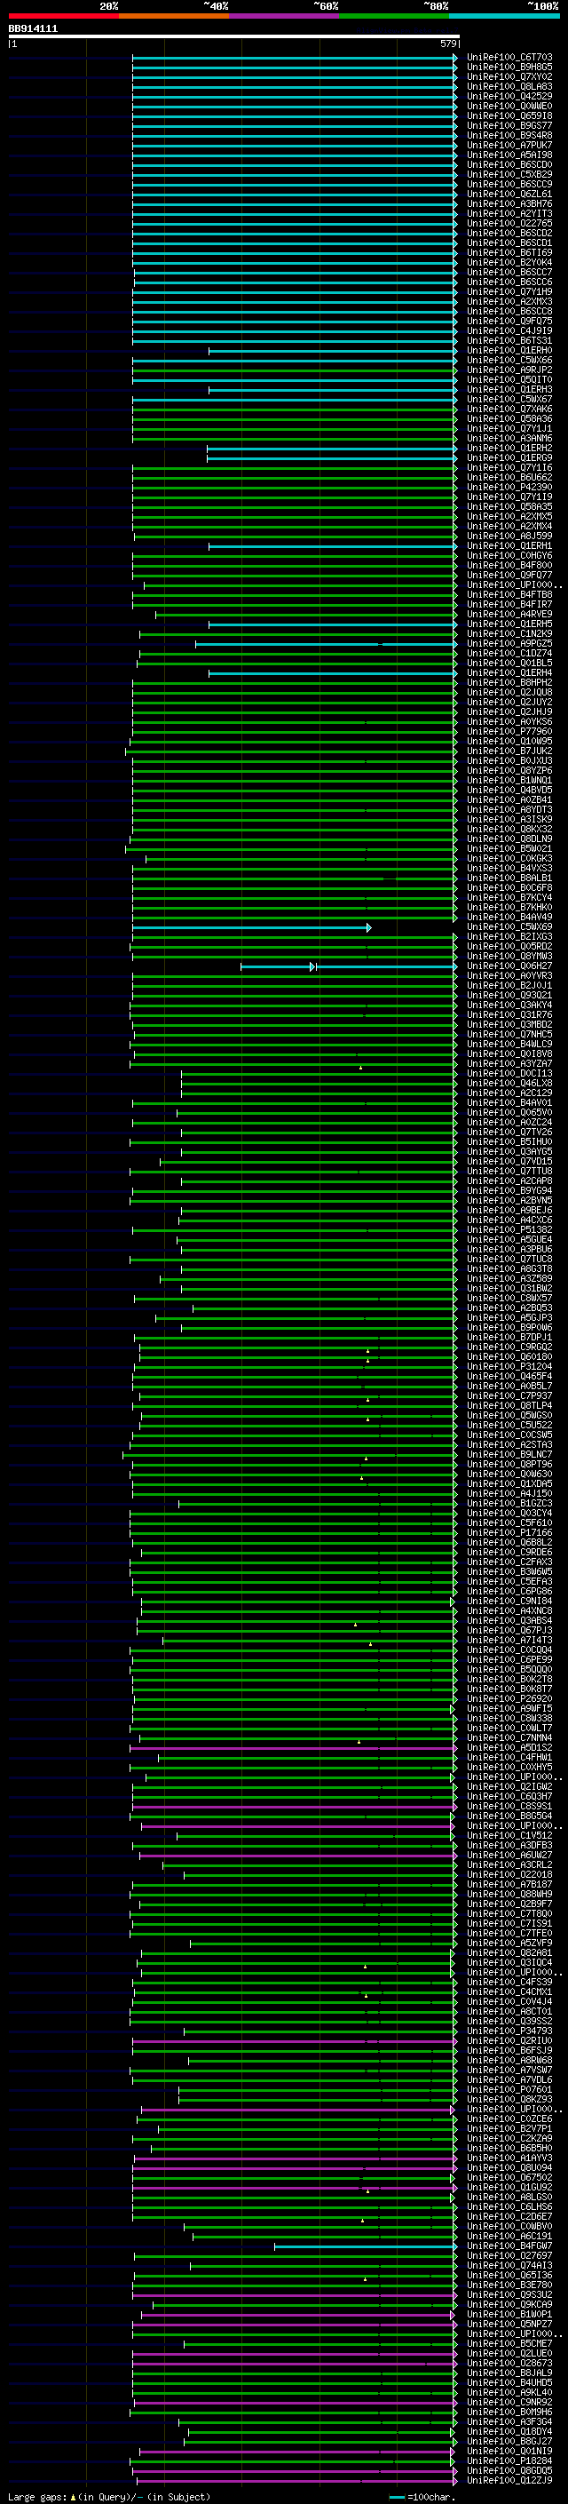
Task: Select the UniRef100_B6TI69 label
Action: (x=509, y=253)
